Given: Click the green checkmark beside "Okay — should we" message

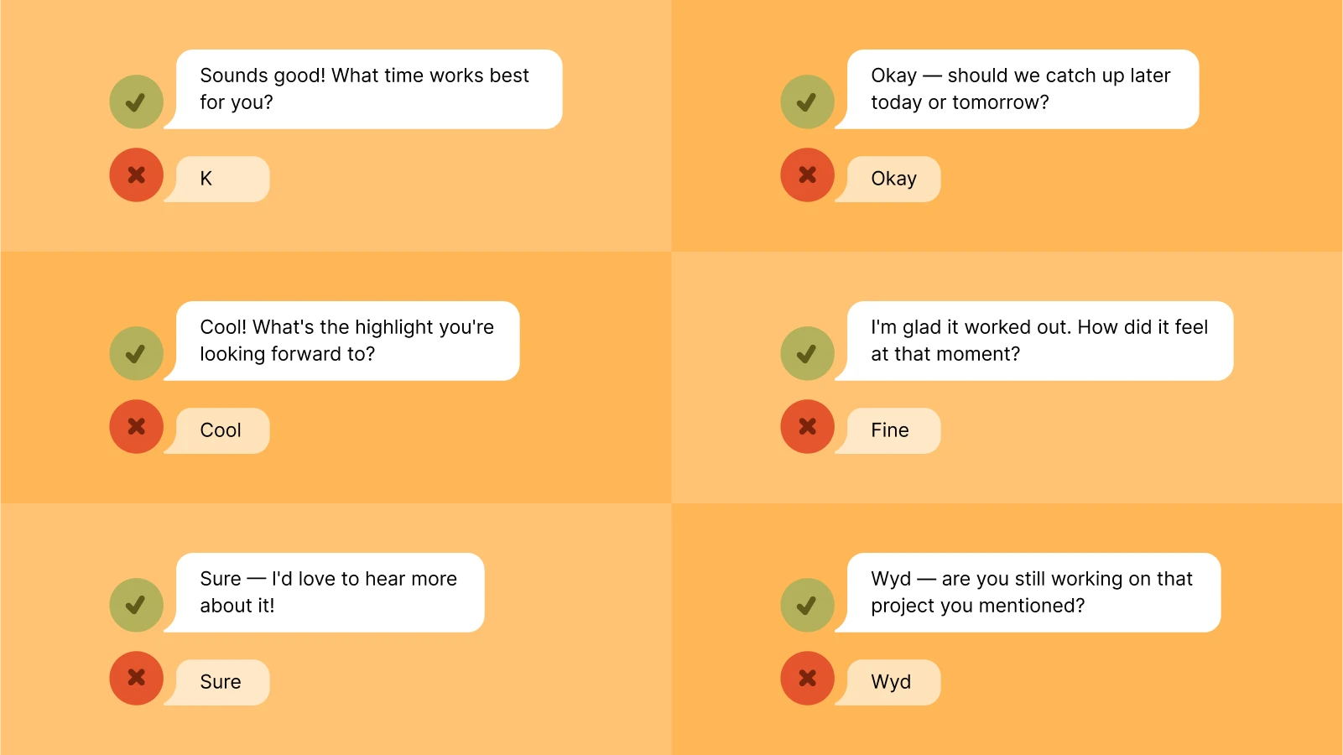Looking at the screenshot, I should pos(807,102).
